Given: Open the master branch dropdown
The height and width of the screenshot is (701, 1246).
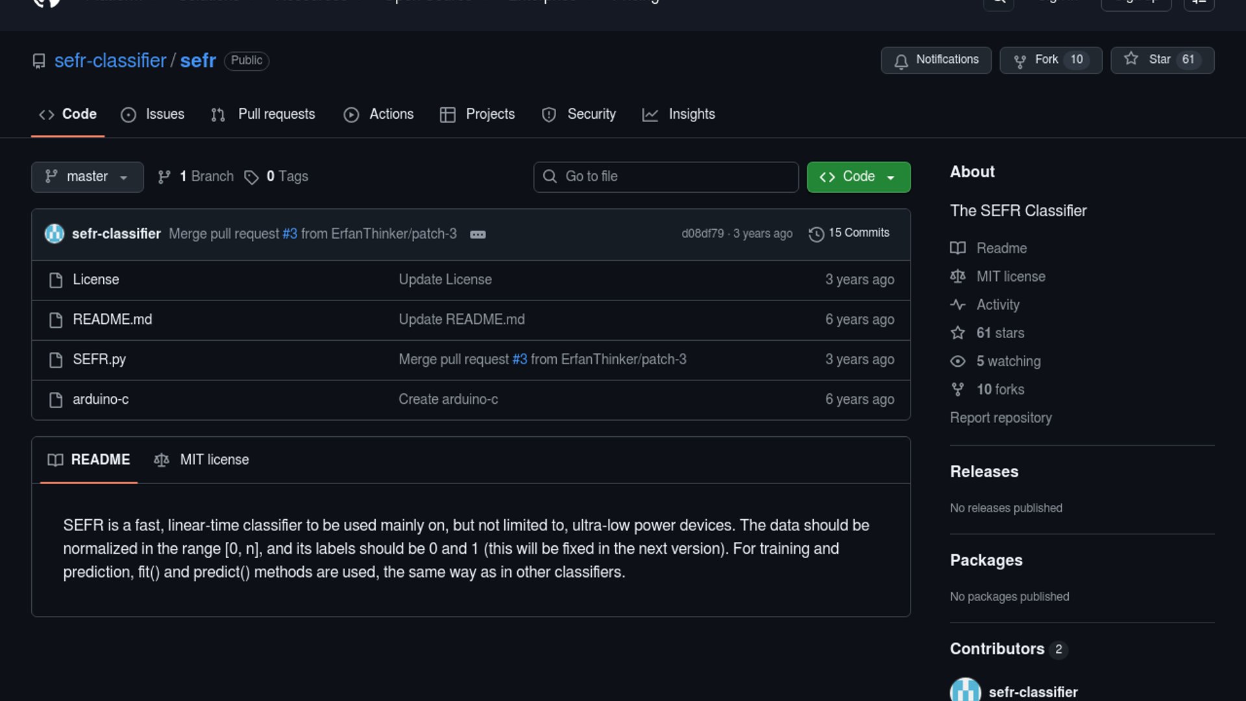Looking at the screenshot, I should click(87, 177).
